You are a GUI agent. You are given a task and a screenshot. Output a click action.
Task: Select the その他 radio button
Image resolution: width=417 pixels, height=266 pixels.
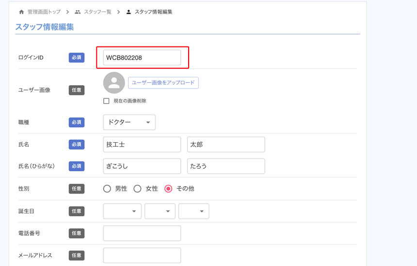point(168,189)
